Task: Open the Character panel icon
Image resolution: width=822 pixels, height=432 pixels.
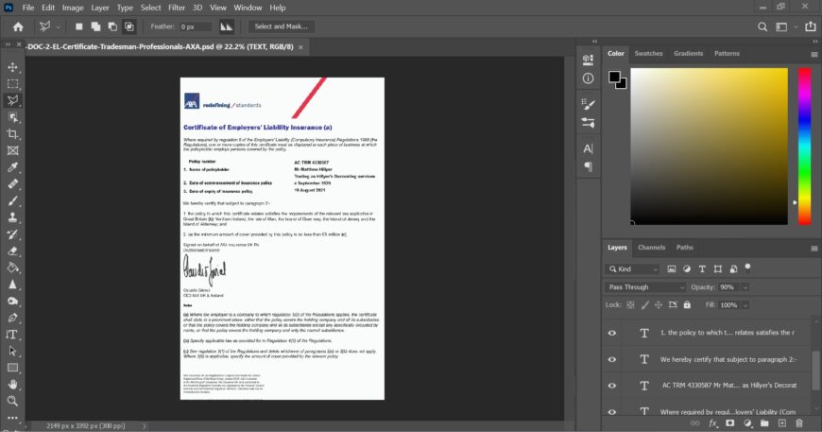Action: point(589,148)
